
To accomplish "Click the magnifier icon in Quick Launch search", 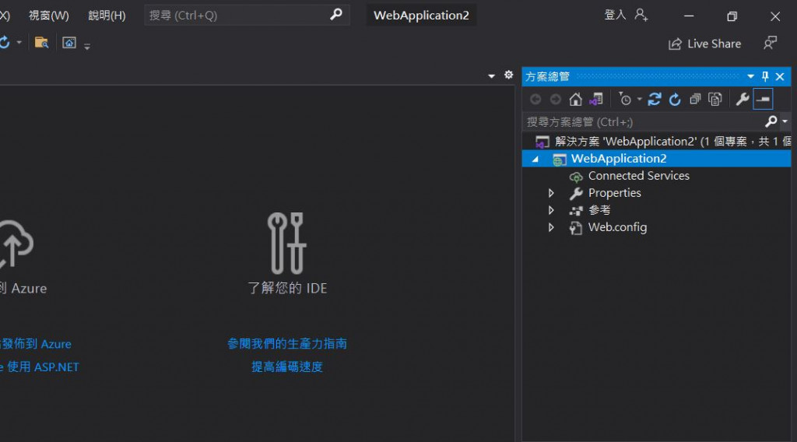I will tap(336, 15).
